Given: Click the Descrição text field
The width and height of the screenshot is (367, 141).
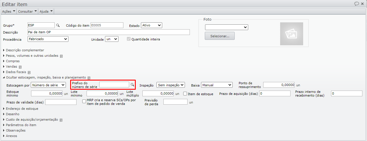Looking at the screenshot, I should click(x=108, y=32).
